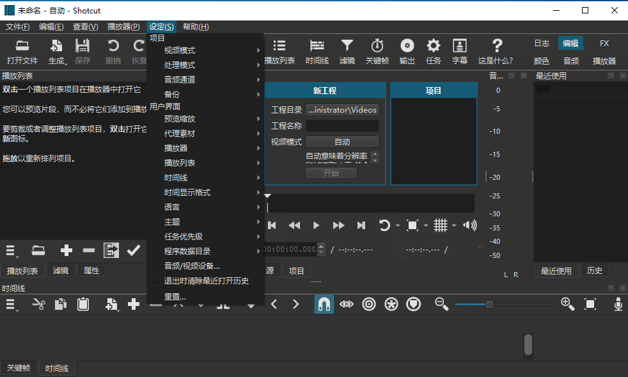Open the 视频模式 自动 dropdown in 新工程
The width and height of the screenshot is (628, 377).
[x=342, y=141]
